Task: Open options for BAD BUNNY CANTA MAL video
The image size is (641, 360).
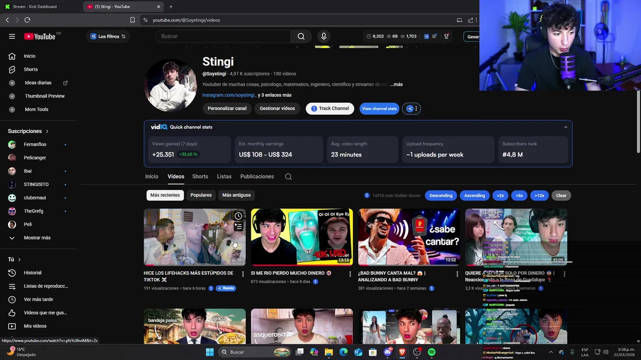Action: coord(457,274)
